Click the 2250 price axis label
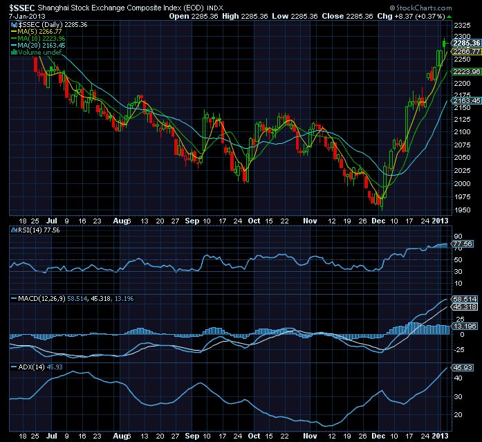The width and height of the screenshot is (482, 442). [x=463, y=59]
